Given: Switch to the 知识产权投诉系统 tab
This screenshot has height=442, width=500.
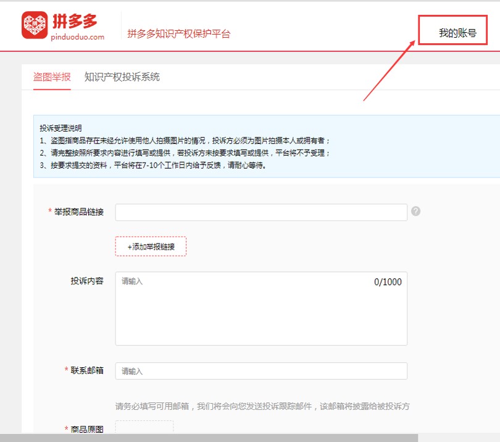Looking at the screenshot, I should [x=122, y=77].
